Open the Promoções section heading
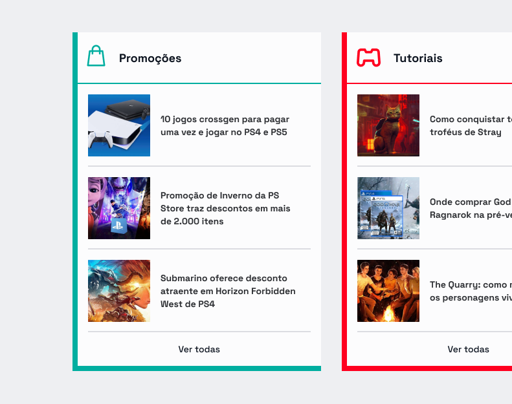This screenshot has width=512, height=404. pos(150,58)
